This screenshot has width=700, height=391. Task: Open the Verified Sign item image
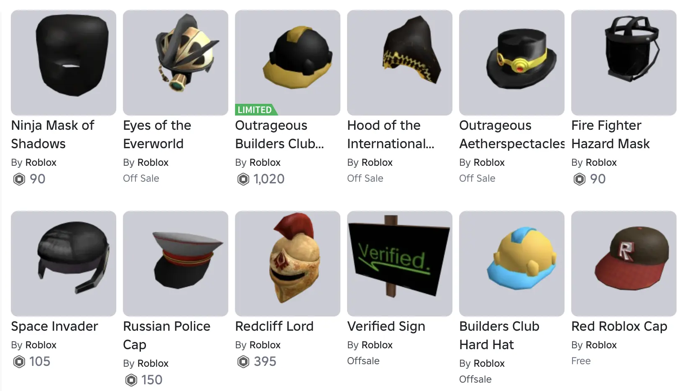[400, 264]
